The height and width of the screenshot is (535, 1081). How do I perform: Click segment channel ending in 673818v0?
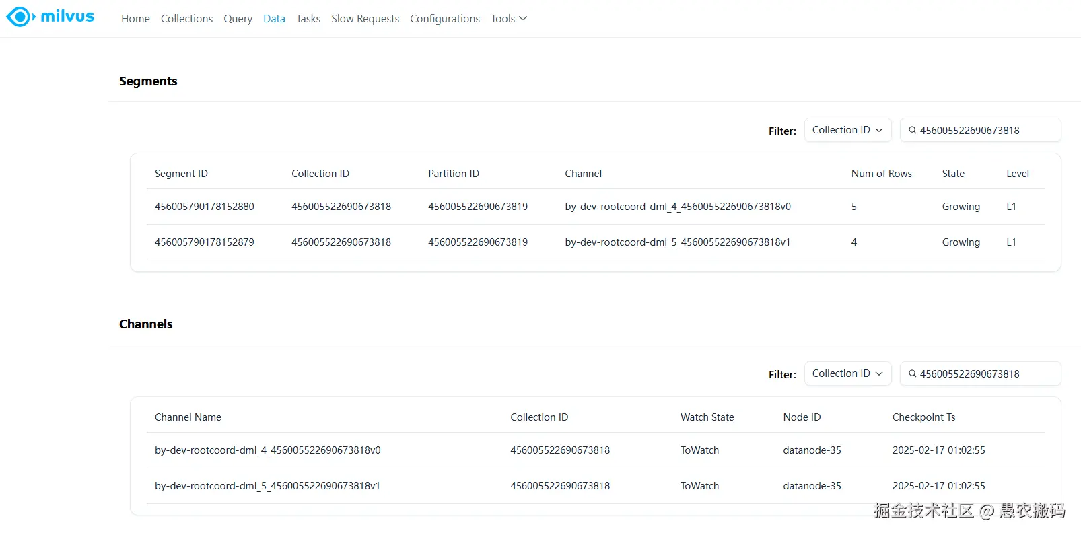[678, 207]
